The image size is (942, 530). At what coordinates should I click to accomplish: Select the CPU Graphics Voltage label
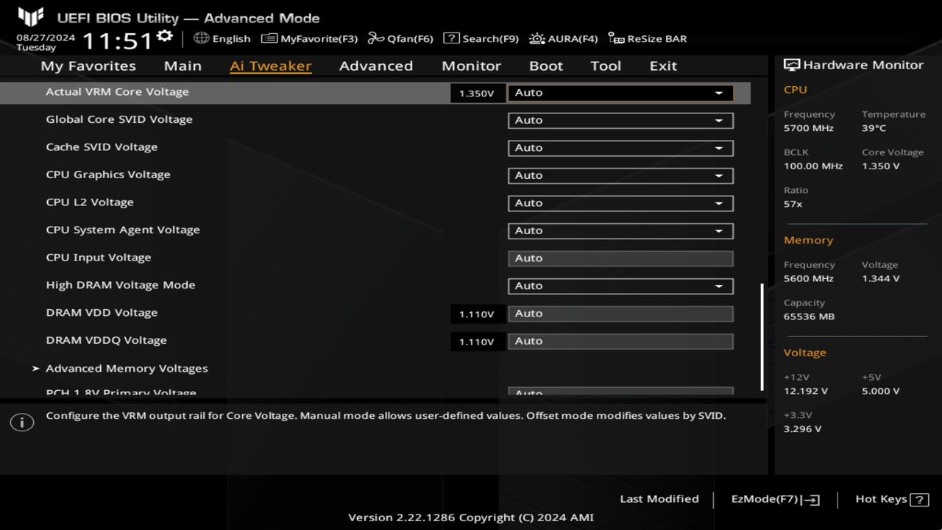(108, 174)
